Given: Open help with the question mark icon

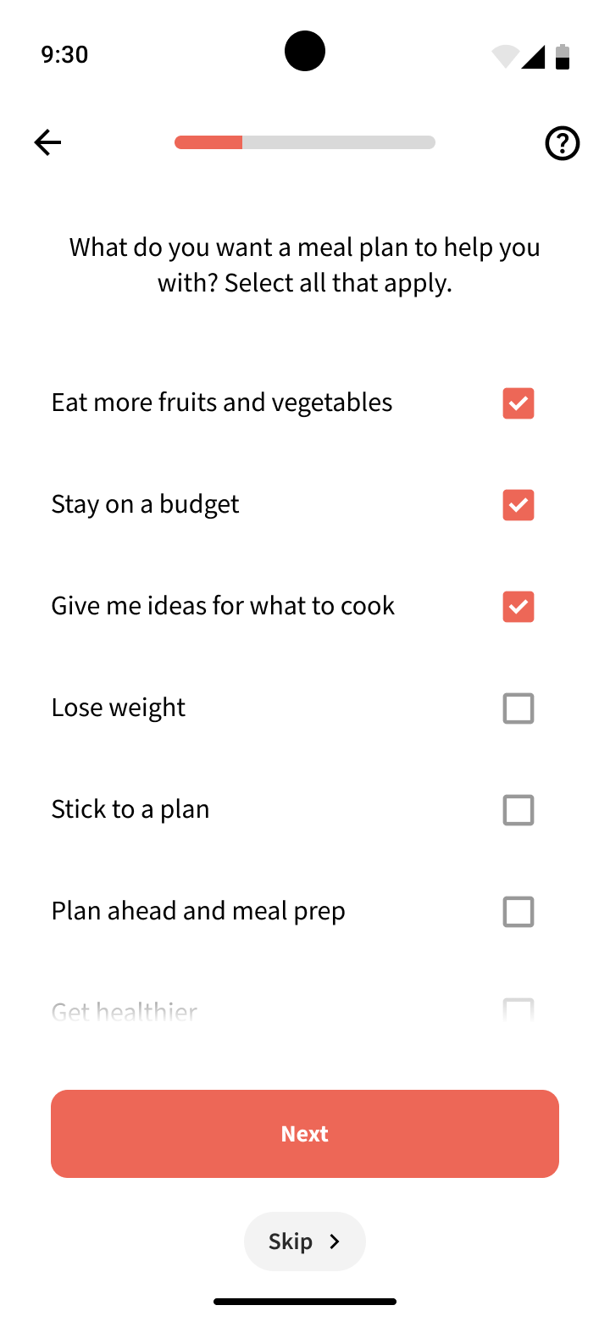Looking at the screenshot, I should (562, 143).
